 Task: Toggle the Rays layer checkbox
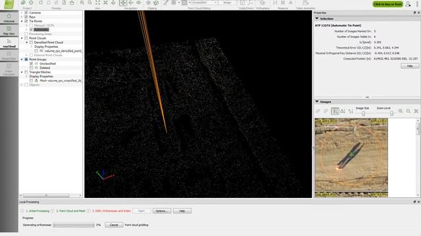tap(26, 17)
